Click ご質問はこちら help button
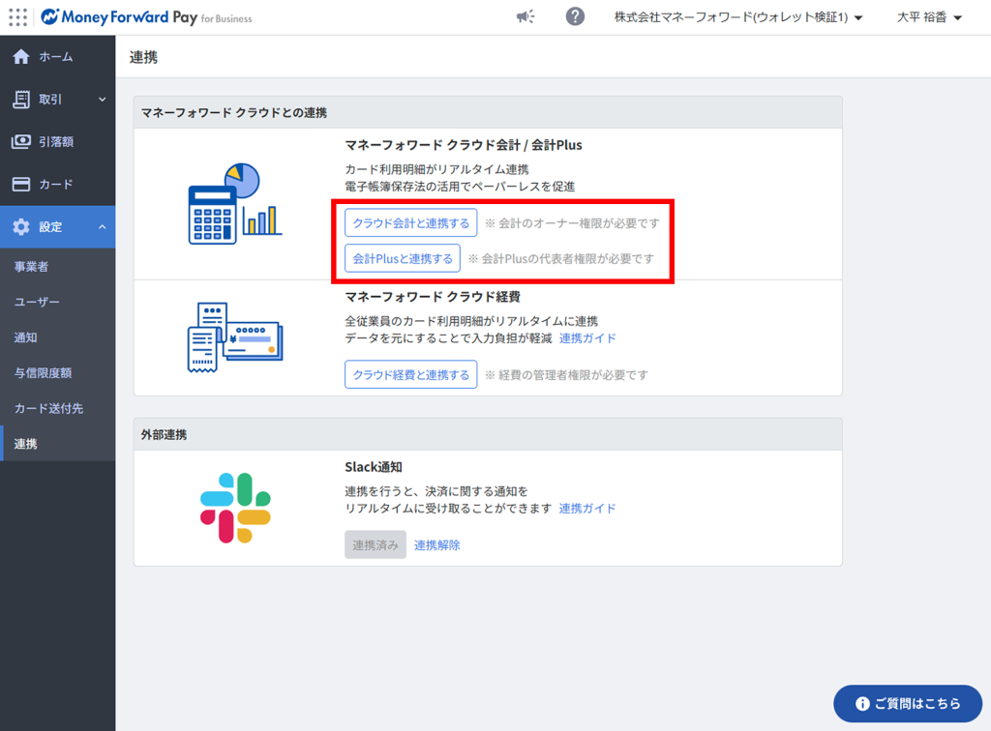Screen dimensions: 991x731 click(x=908, y=703)
